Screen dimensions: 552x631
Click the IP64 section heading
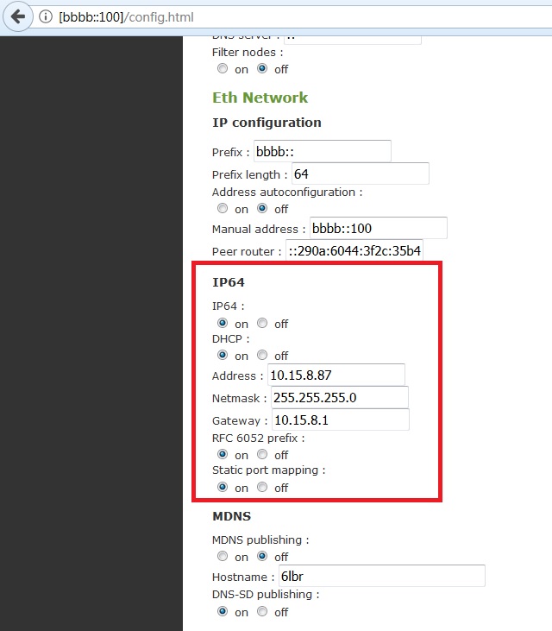229,282
